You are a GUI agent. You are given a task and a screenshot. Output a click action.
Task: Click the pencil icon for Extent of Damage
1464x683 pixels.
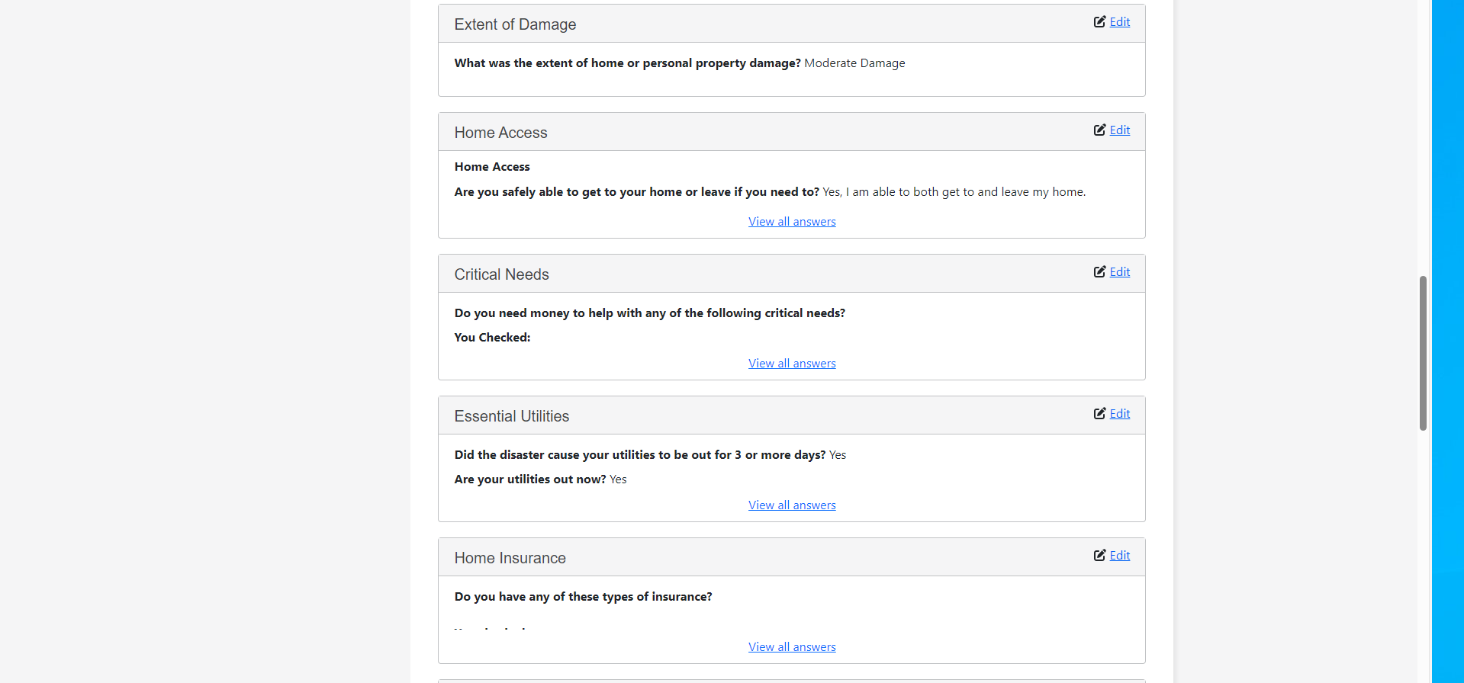coord(1099,22)
